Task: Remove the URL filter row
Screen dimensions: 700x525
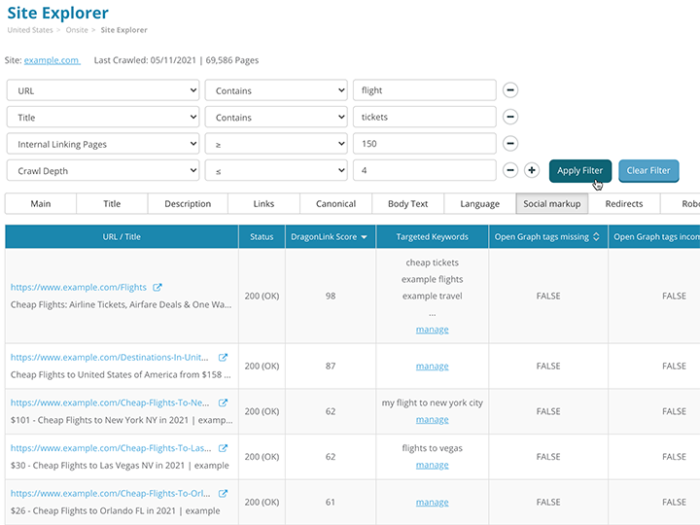Action: (x=510, y=90)
